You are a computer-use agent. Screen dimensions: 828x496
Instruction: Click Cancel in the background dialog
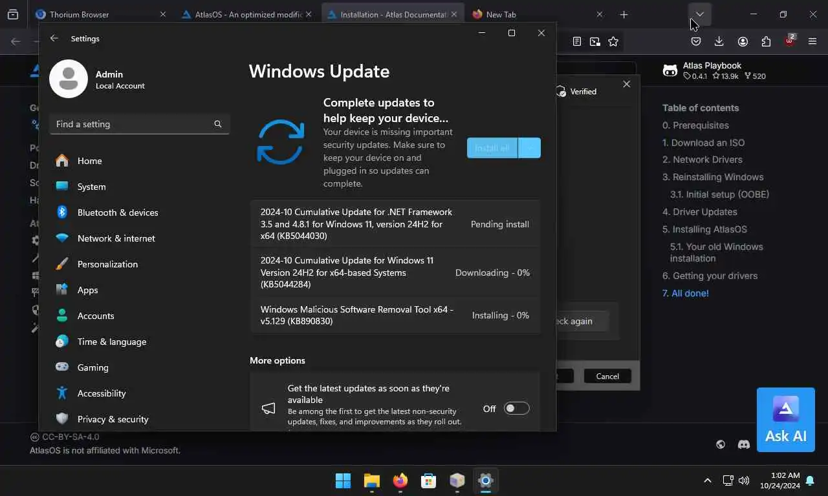[607, 376]
